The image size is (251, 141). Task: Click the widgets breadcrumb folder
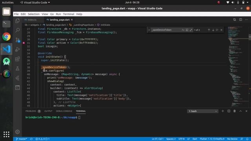35,25
